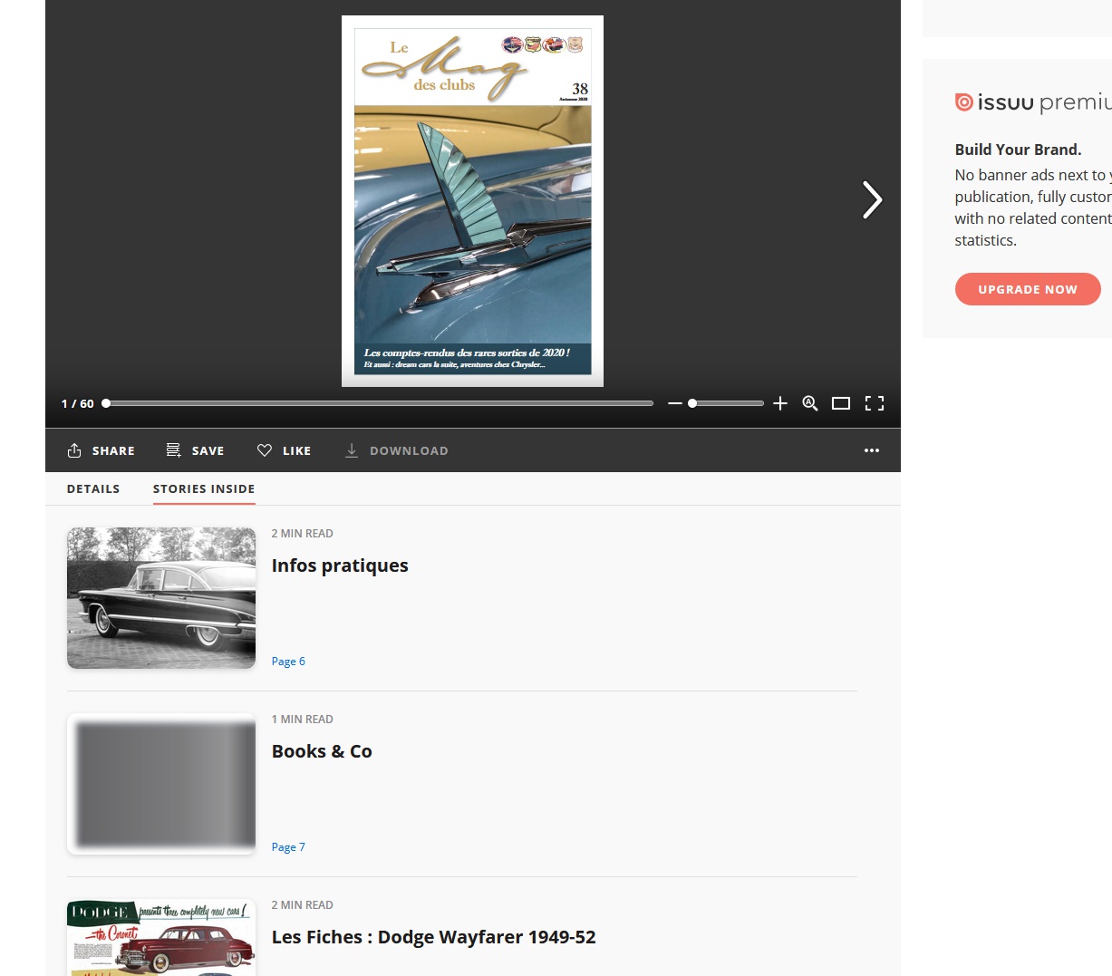Select the STORIES INSIDE tab

tap(203, 488)
